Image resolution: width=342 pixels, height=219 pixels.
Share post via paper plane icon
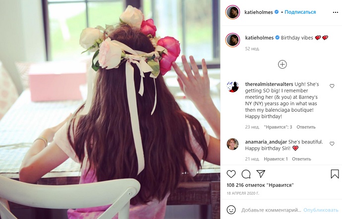(261, 174)
